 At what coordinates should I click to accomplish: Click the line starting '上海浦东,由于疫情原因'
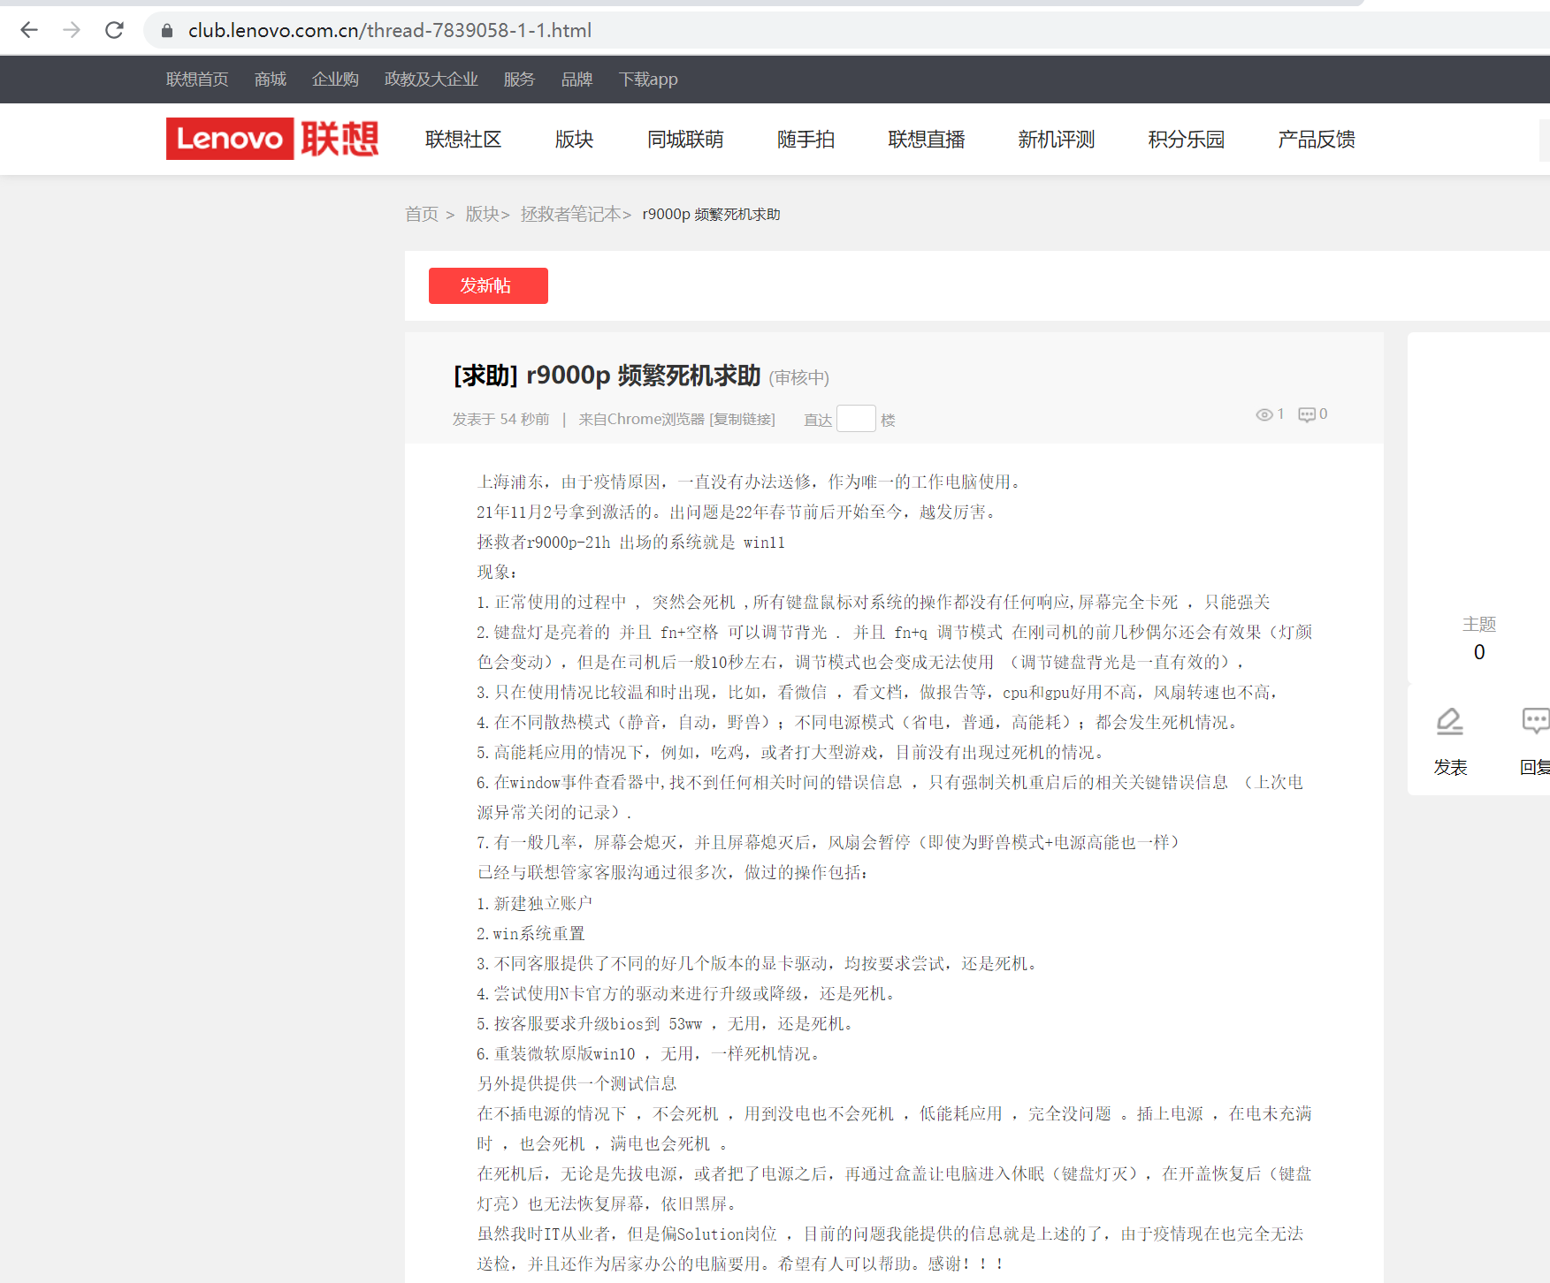pyautogui.click(x=751, y=482)
